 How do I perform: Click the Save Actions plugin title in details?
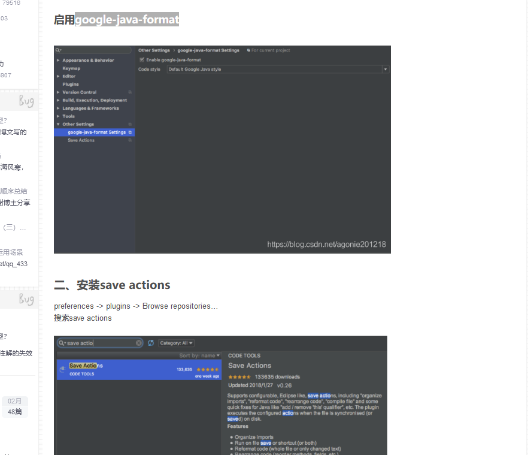[x=250, y=366]
